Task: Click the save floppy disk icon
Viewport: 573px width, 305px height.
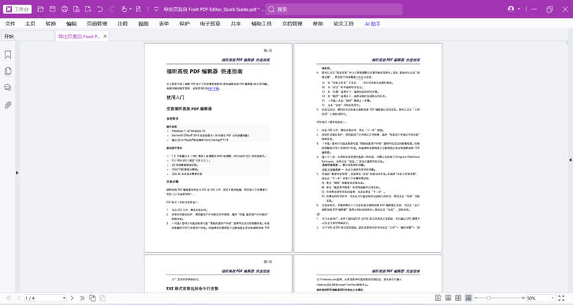Action: coord(52,9)
